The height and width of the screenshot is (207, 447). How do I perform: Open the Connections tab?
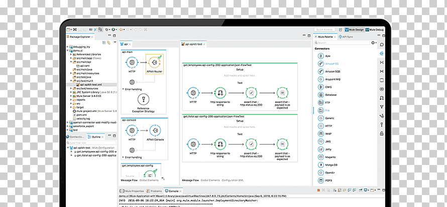tap(75, 137)
